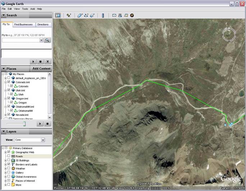Switch to Sky mode icon
246x191 pixels.
click(x=132, y=15)
